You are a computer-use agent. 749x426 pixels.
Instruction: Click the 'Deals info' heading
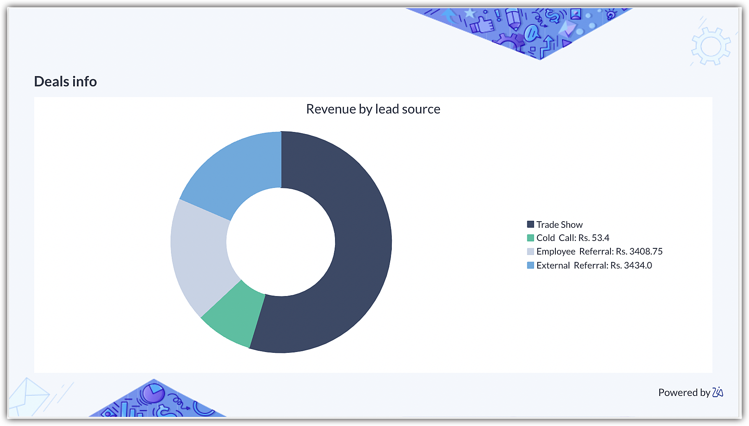coord(65,81)
